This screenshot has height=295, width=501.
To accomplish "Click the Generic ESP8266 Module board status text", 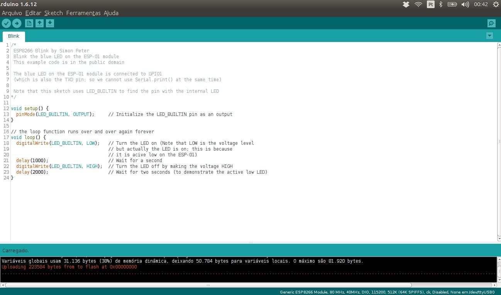I will coord(387,292).
